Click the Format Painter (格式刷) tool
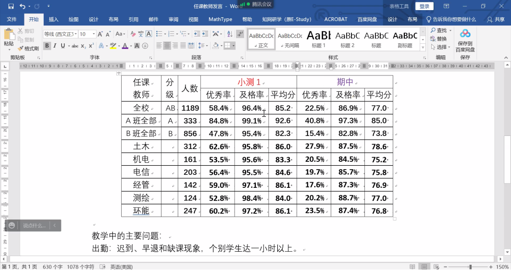The width and height of the screenshot is (511, 270). pos(28,49)
